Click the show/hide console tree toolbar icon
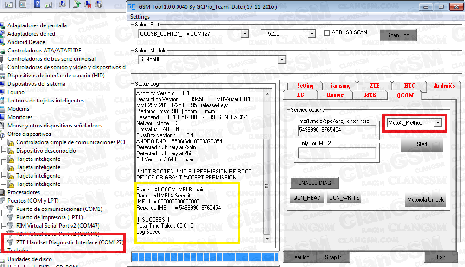This screenshot has width=465, height=267. (9, 5)
